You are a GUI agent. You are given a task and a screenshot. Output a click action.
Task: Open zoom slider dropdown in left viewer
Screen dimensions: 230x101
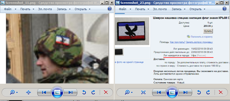pyautogui.click(x=14, y=93)
